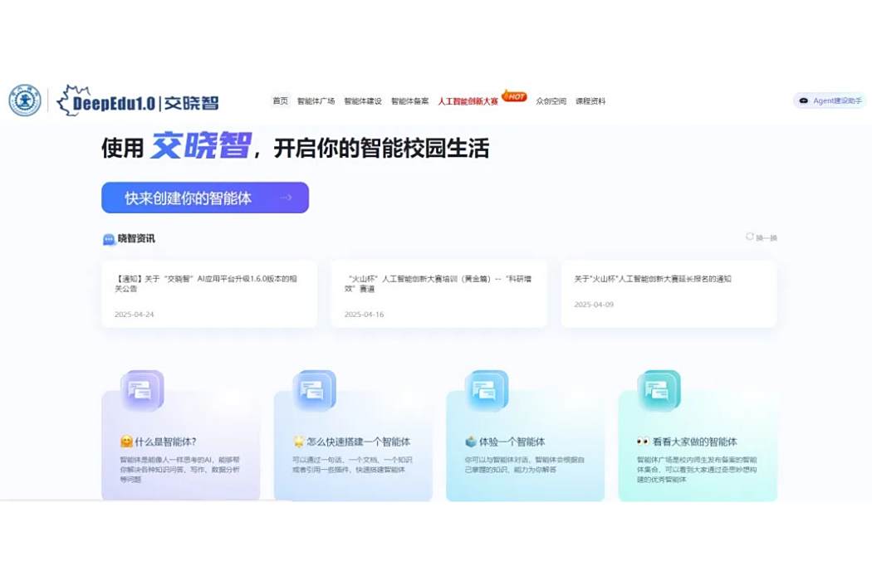The width and height of the screenshot is (872, 581).
Task: Go to the 首页 tab
Action: coord(281,100)
